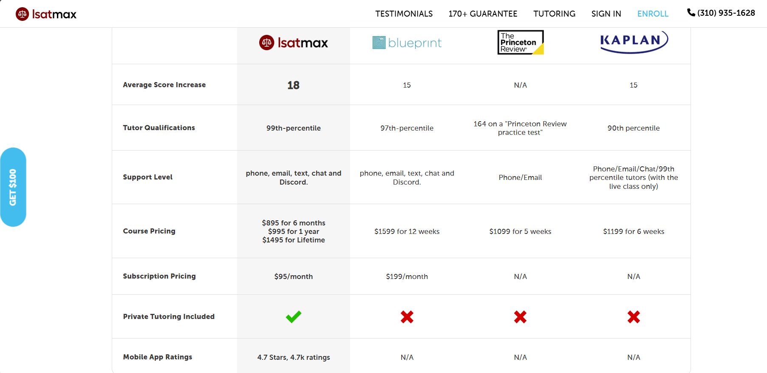The image size is (767, 373).
Task: Click the $199/month subscription price
Action: [x=407, y=276]
